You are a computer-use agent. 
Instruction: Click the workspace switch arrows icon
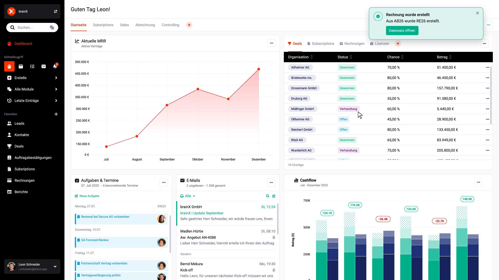click(55, 11)
